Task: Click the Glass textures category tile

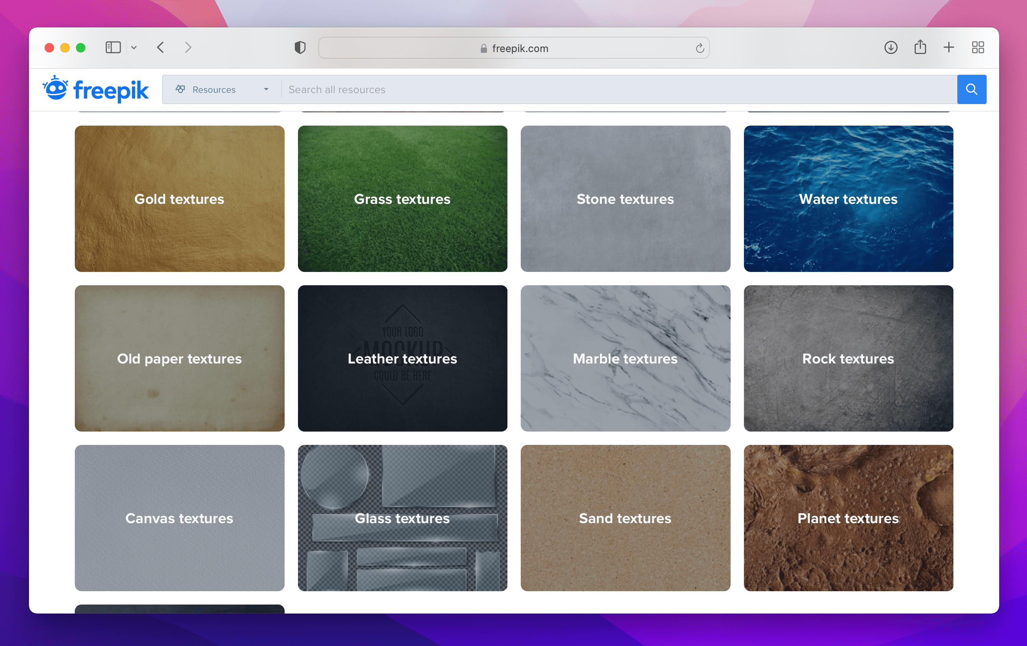Action: (402, 517)
